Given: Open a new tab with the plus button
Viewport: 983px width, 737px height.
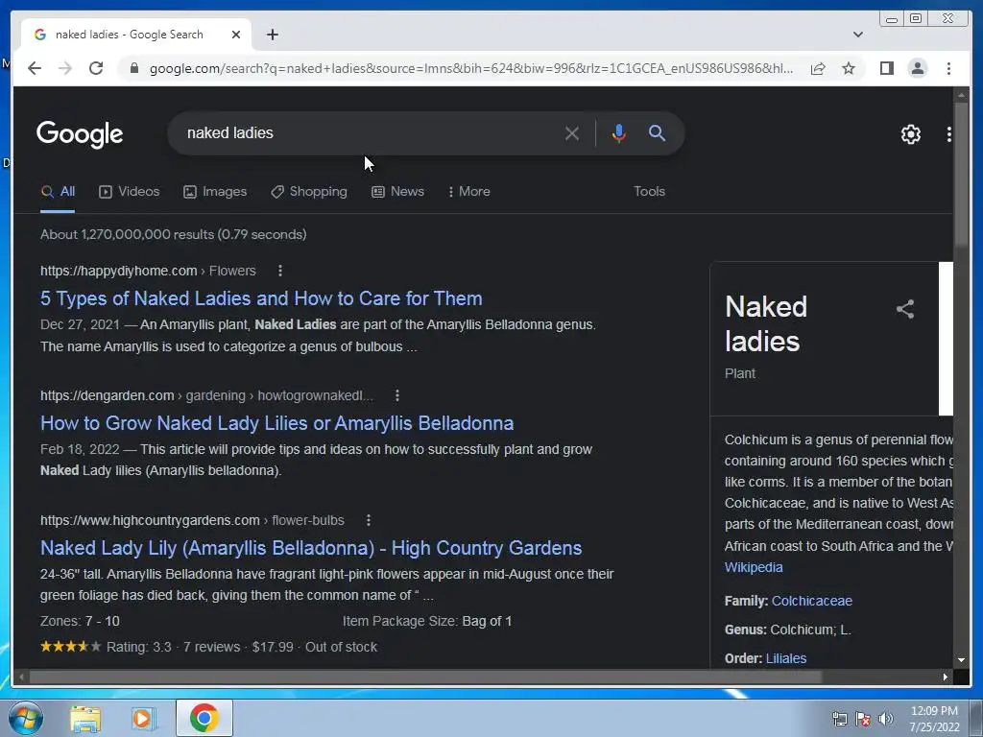Looking at the screenshot, I should 272,35.
